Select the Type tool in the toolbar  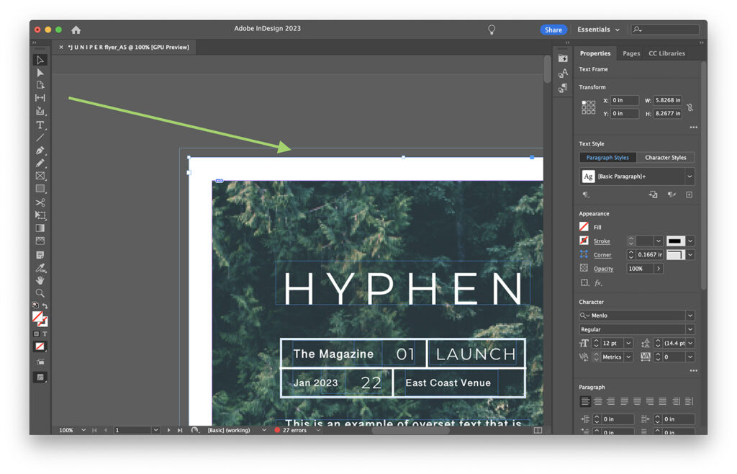(40, 125)
